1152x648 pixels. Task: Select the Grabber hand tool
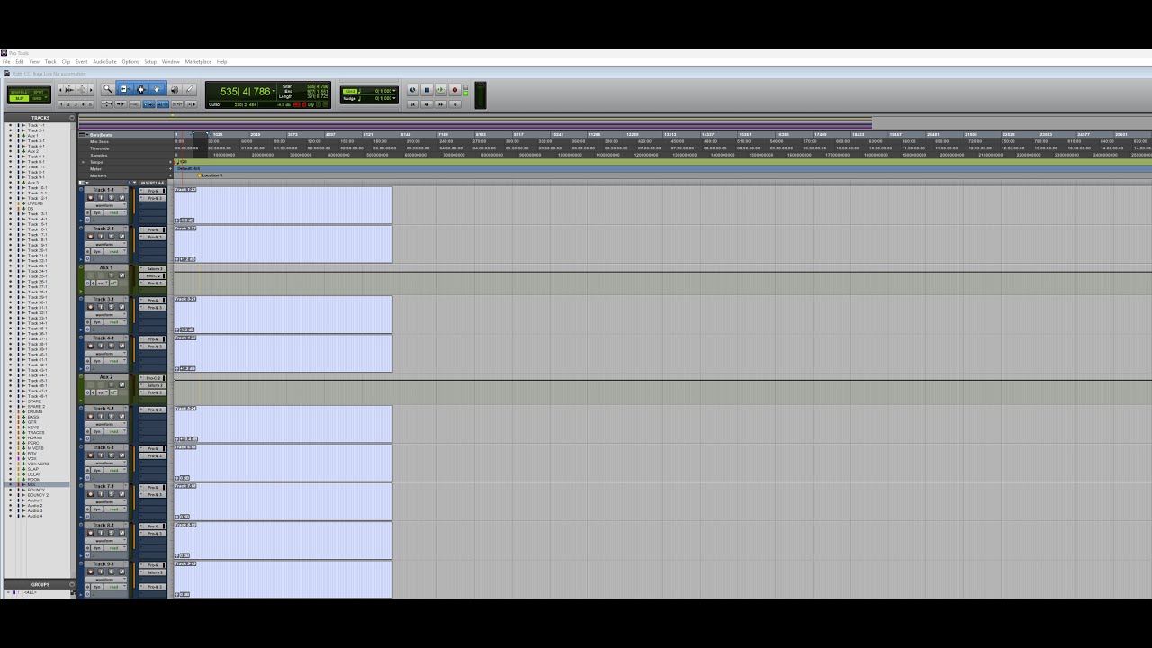coord(157,89)
